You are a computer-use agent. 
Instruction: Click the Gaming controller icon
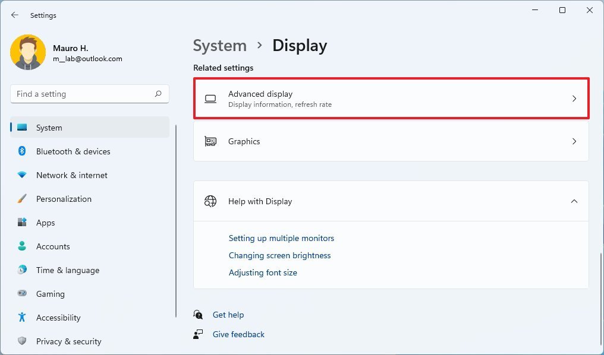[22, 294]
